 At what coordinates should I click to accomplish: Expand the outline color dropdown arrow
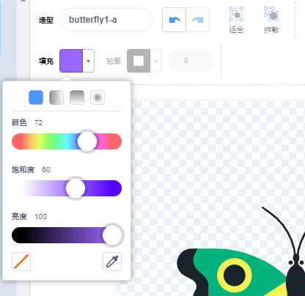point(156,61)
